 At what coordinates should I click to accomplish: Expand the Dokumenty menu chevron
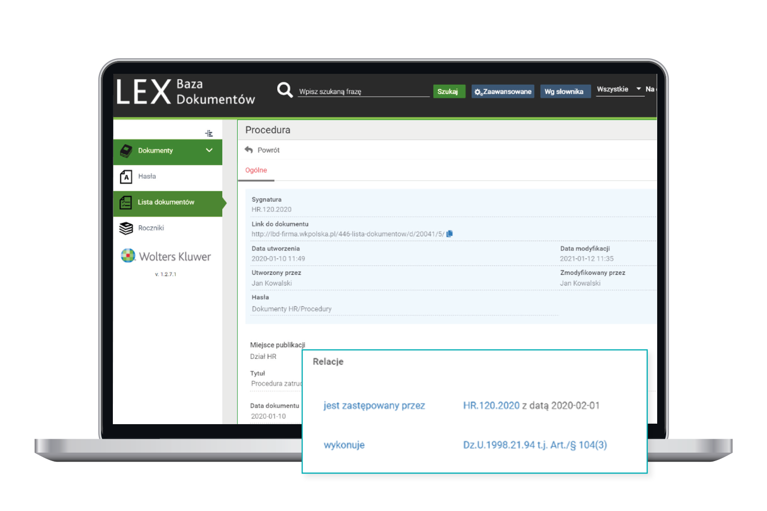coord(209,150)
